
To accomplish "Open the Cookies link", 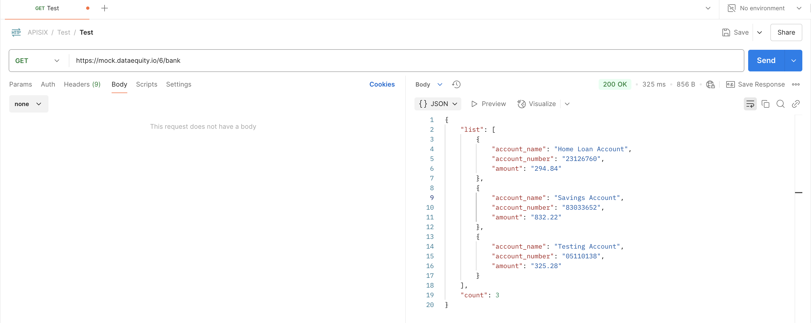I will point(382,84).
